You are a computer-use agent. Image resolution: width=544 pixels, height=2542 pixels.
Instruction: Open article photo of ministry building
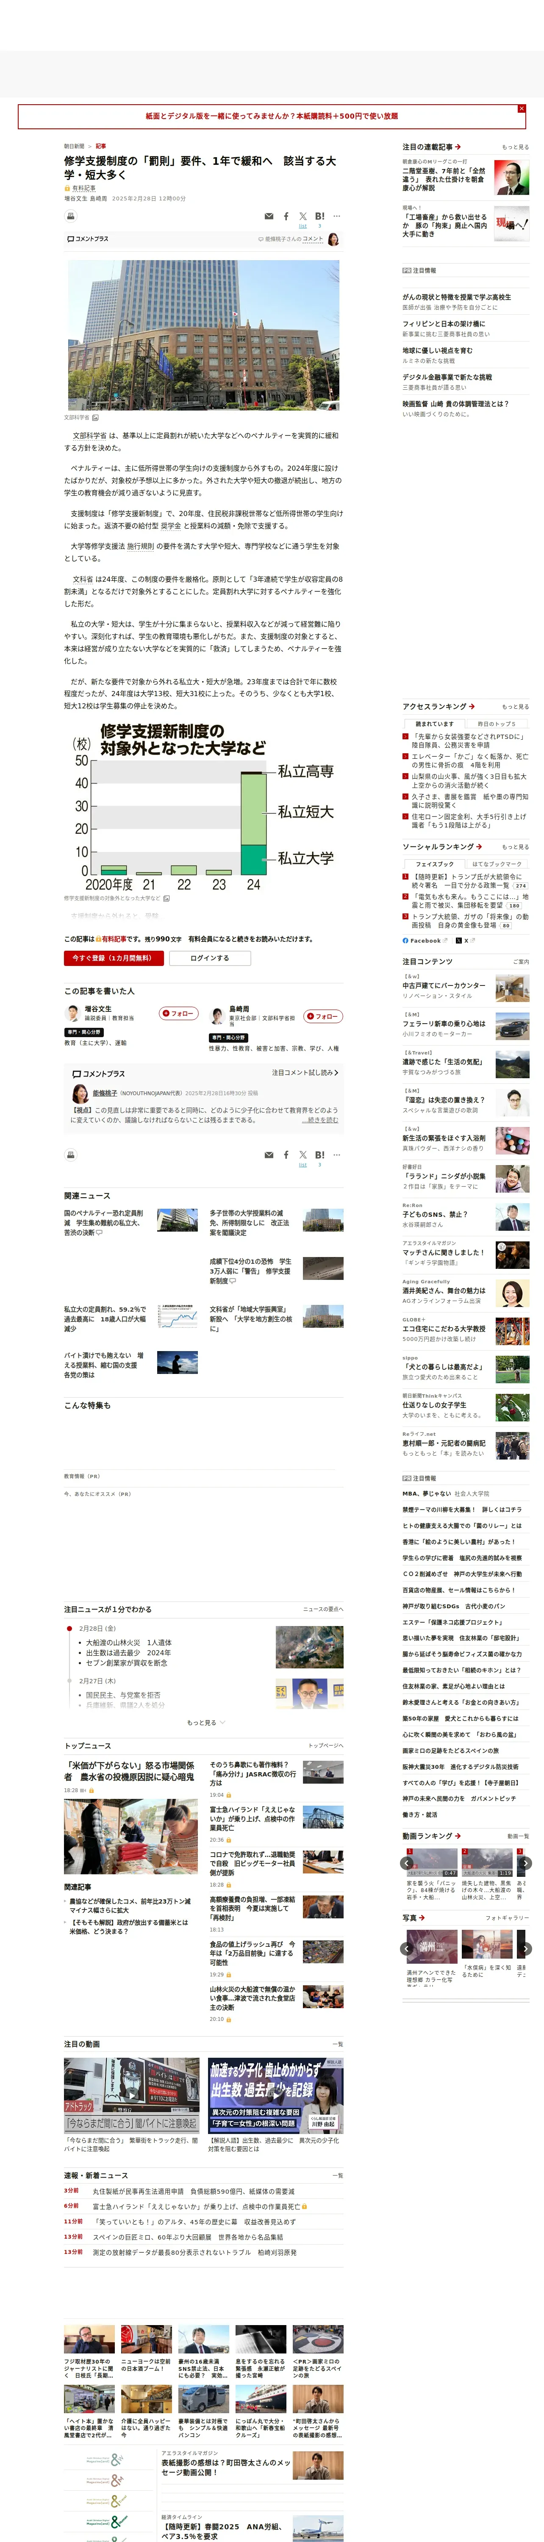pyautogui.click(x=203, y=335)
